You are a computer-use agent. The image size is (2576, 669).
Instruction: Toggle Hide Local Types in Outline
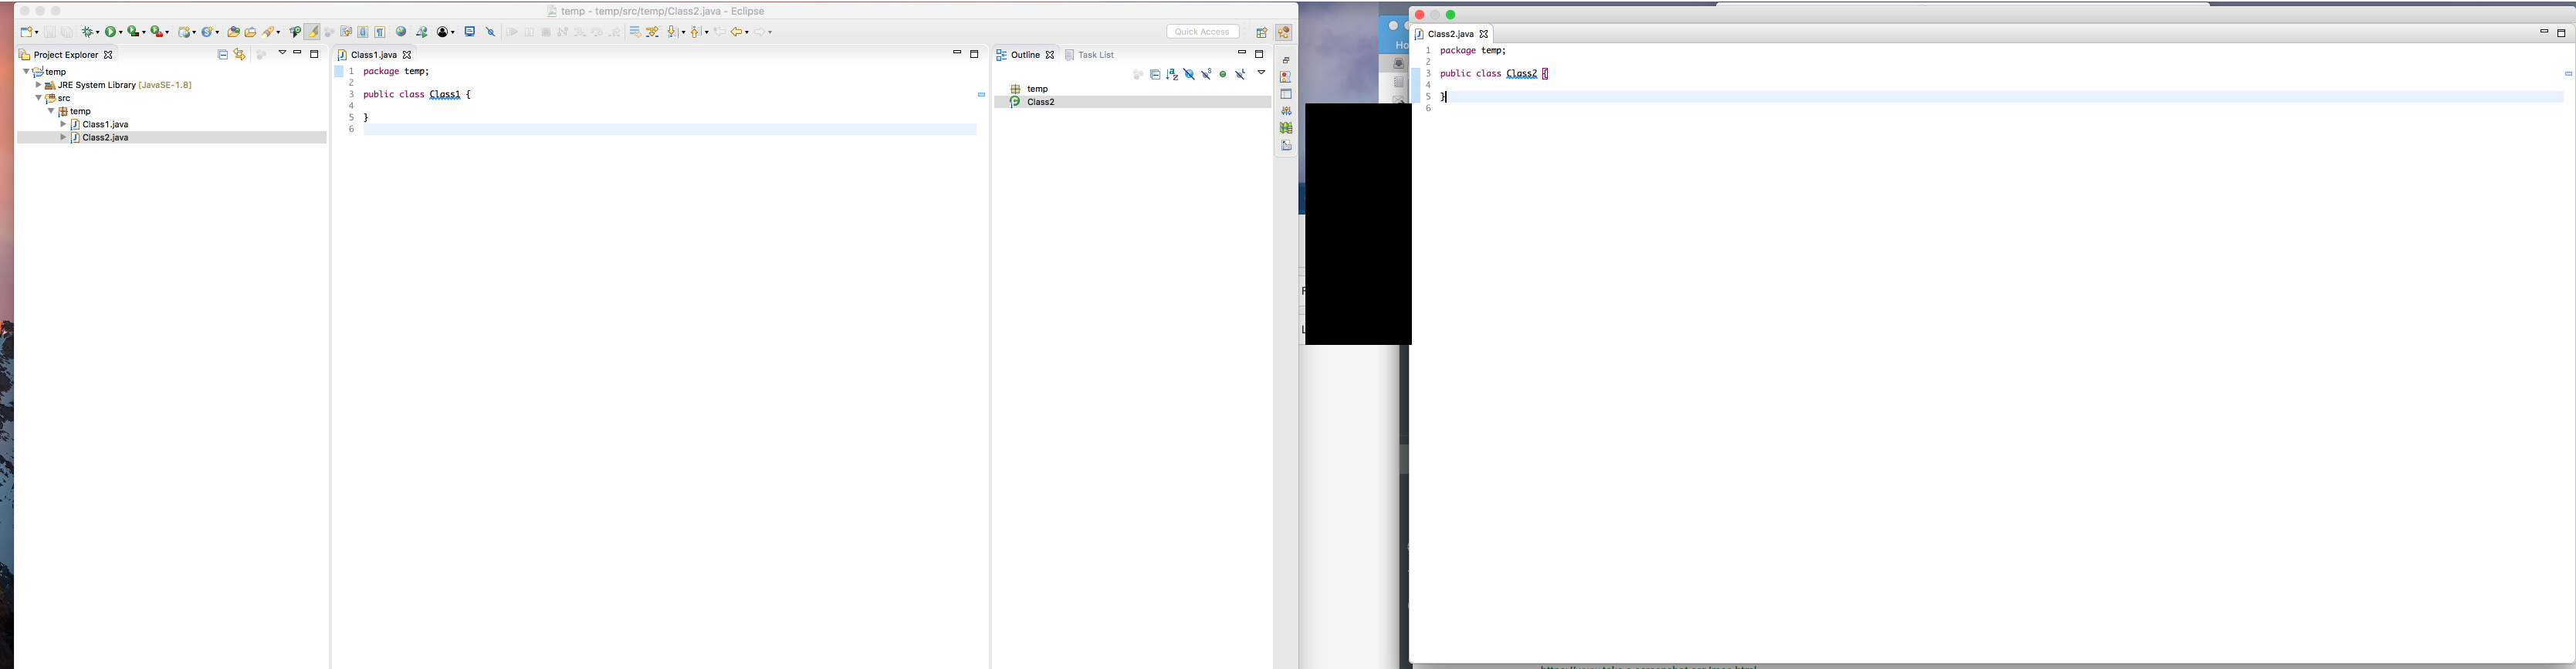pyautogui.click(x=1240, y=74)
